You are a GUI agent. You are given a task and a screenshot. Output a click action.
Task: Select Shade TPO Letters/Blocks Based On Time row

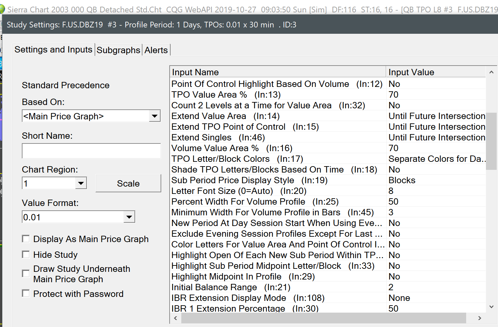[328, 170]
